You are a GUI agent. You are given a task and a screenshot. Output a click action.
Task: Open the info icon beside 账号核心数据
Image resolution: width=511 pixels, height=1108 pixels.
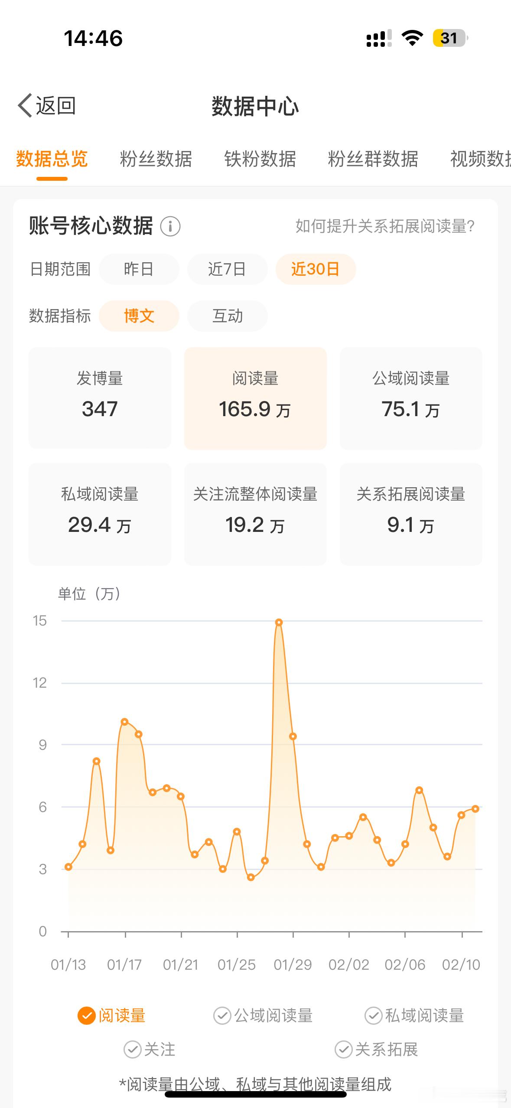pos(170,226)
